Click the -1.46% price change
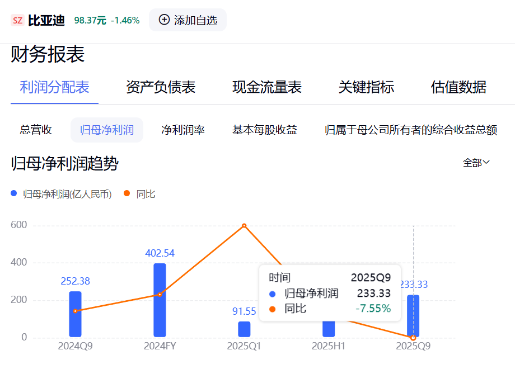This screenshot has height=374, width=515. (125, 20)
